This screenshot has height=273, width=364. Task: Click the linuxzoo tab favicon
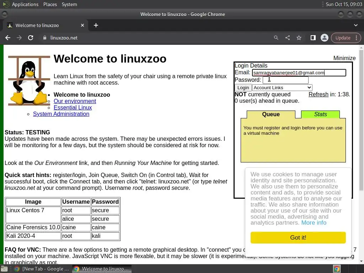point(10,25)
